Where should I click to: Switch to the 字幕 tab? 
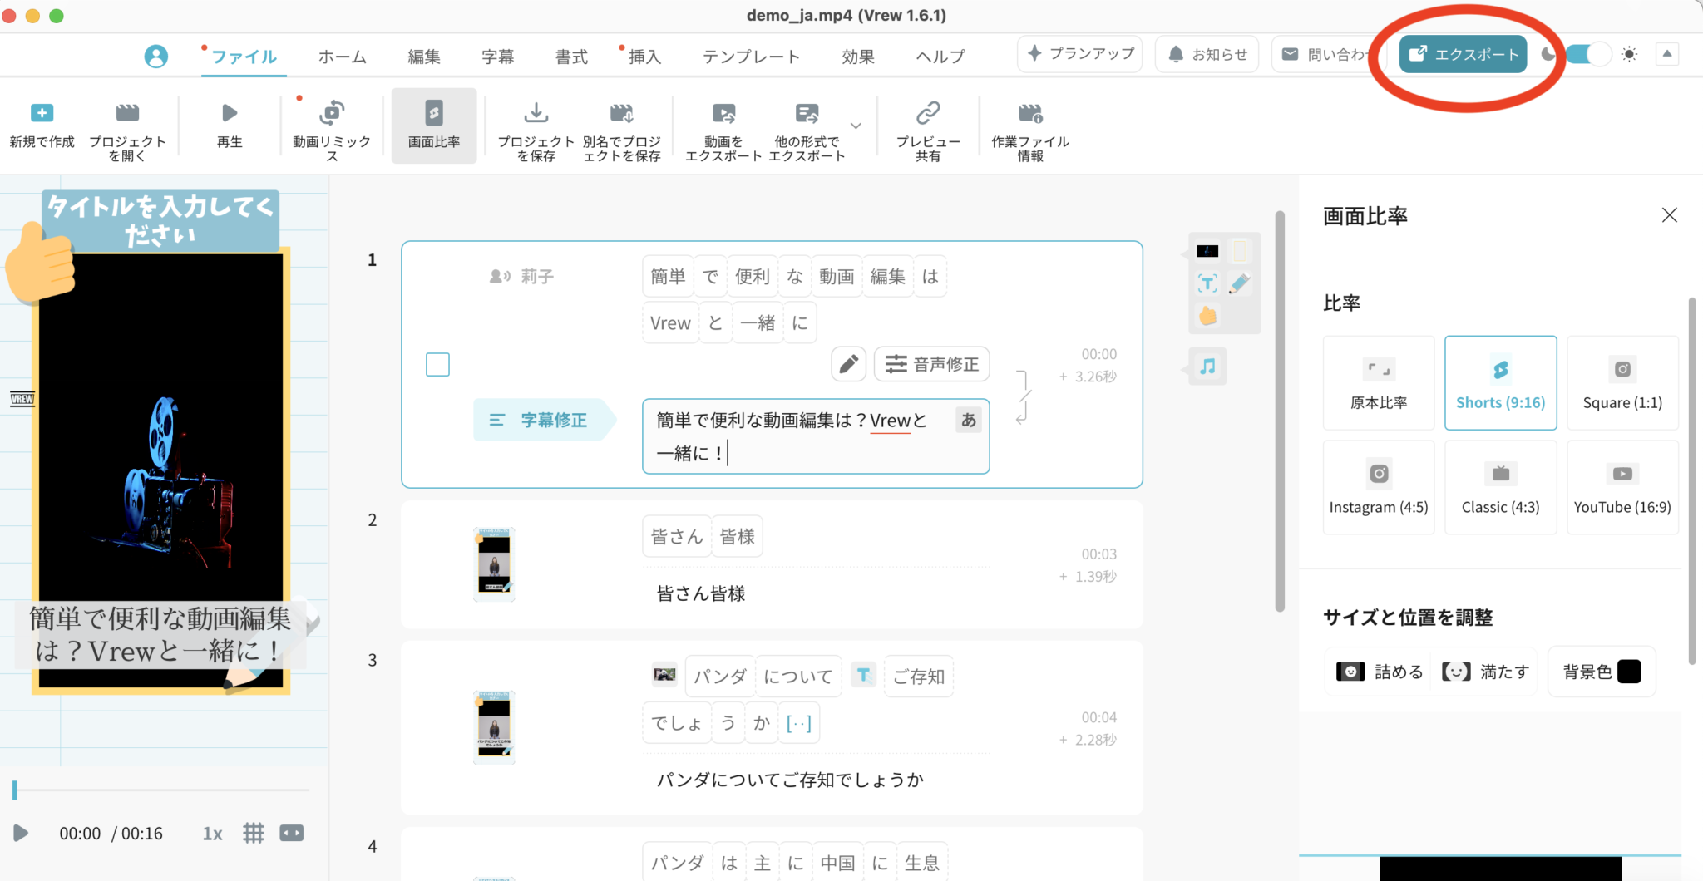pyautogui.click(x=498, y=57)
